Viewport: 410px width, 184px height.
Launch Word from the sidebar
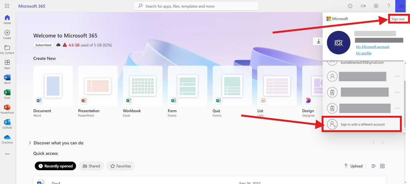coord(7,79)
